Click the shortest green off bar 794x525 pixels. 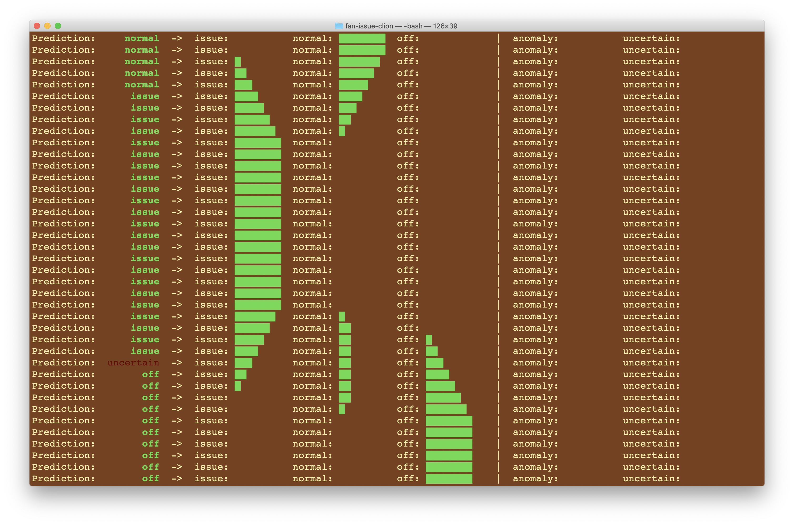pyautogui.click(x=429, y=339)
